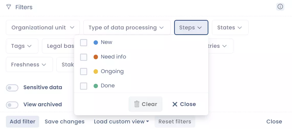Turn on the View archived toggle
Screen dimensions: 292x129
12,105
